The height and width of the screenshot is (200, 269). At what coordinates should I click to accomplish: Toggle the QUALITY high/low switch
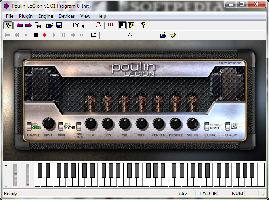click(x=228, y=126)
